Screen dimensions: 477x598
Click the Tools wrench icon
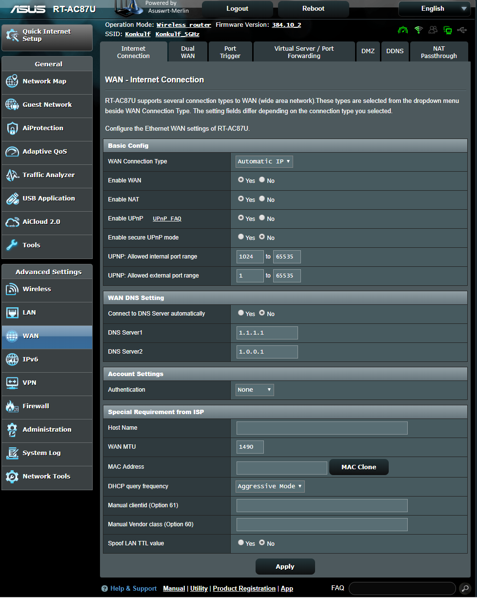point(12,245)
